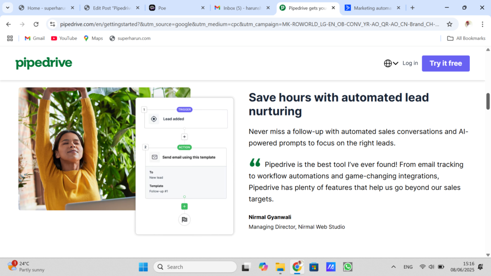This screenshot has width=491, height=276.
Task: Open the Gmail bookmark
Action: click(x=35, y=38)
